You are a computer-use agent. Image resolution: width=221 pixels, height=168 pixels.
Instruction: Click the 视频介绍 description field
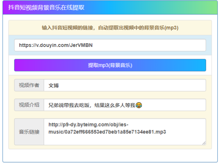tap(125, 105)
